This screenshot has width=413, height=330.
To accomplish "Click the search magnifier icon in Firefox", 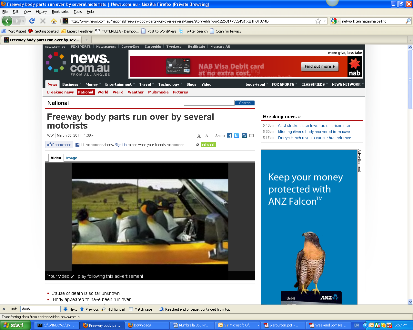I will click(x=408, y=21).
